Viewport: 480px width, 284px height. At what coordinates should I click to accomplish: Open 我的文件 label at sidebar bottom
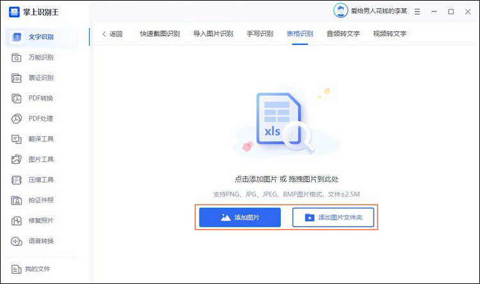[37, 269]
